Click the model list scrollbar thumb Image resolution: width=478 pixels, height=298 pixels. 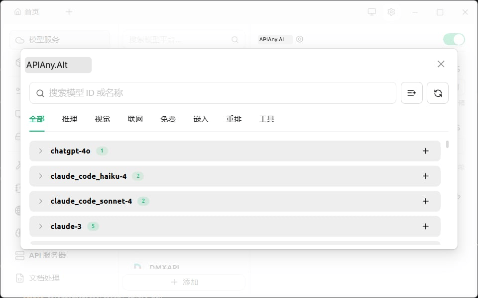447,144
